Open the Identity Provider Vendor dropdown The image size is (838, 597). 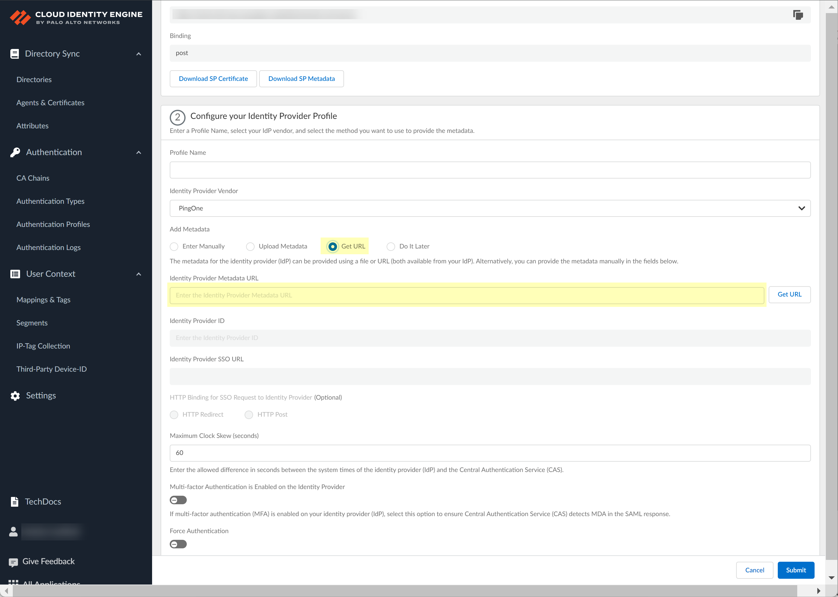click(x=490, y=208)
